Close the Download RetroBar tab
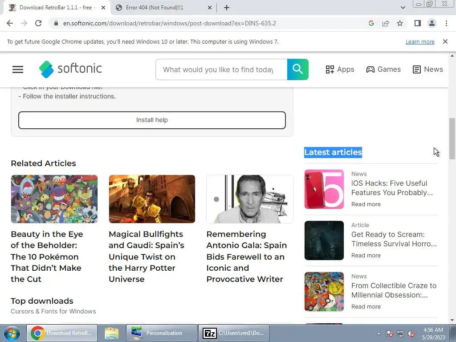456x342 pixels. pyautogui.click(x=103, y=8)
